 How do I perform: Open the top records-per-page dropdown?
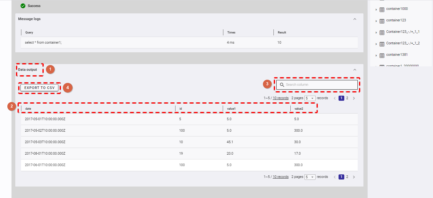[310, 98]
